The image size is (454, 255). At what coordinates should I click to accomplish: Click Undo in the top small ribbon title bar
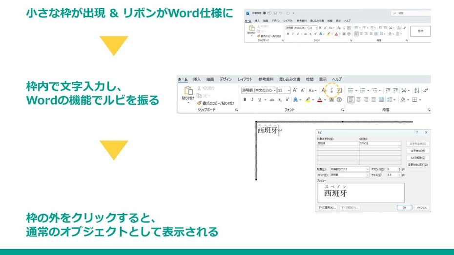pos(281,13)
